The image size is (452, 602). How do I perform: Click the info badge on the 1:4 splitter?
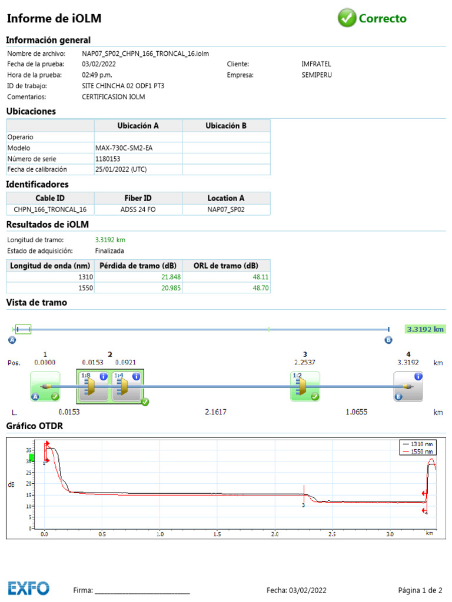136,377
